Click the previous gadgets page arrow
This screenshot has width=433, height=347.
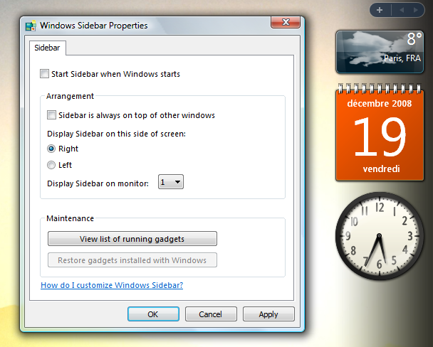click(x=401, y=10)
